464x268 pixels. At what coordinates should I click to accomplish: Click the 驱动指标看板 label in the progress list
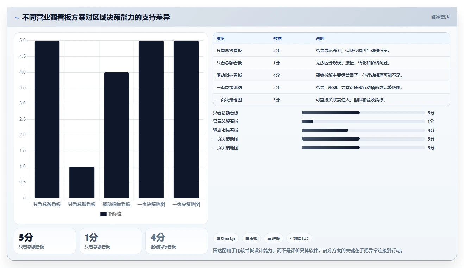click(226, 130)
